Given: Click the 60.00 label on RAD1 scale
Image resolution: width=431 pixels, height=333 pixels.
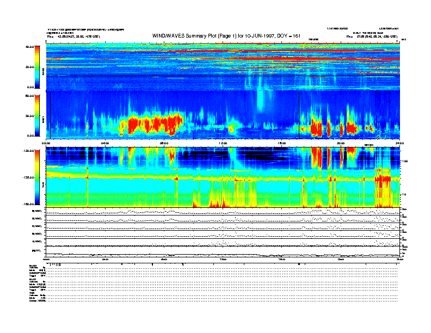Looking at the screenshot, I should pyautogui.click(x=29, y=96).
